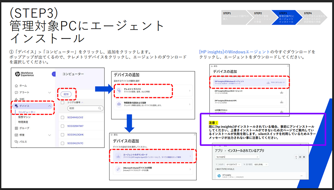Click the alert icon beside アラート
The image size is (334, 190).
[16, 92]
